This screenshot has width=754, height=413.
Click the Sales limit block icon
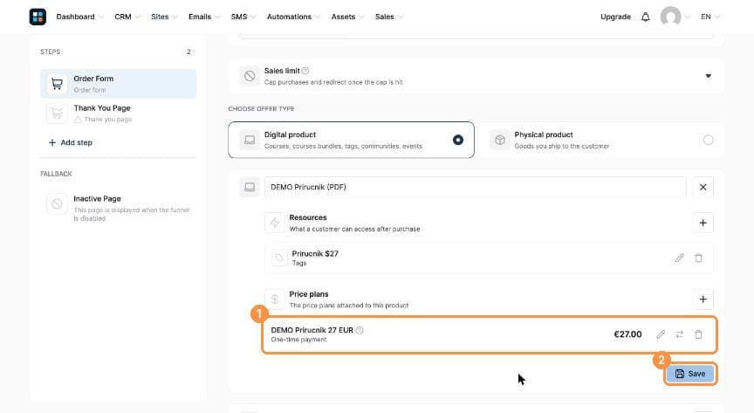[x=249, y=76]
